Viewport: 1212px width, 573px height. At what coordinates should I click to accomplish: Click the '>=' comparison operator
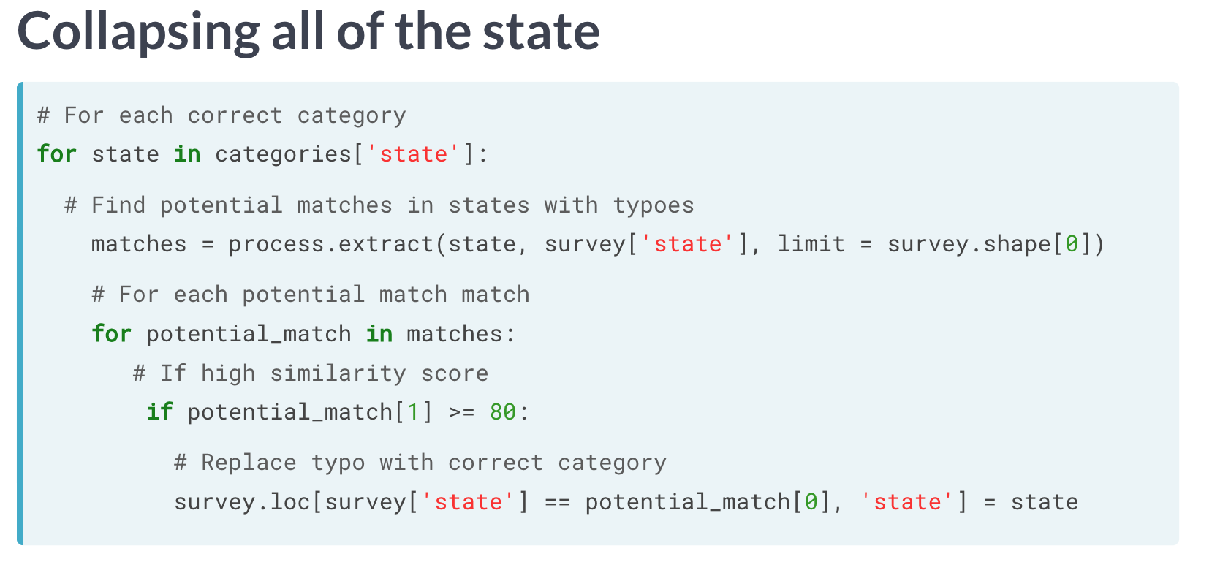click(461, 412)
